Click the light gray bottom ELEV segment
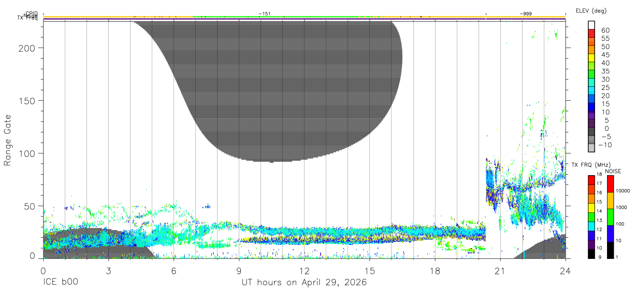This screenshot has width=636, height=293. pos(591,149)
